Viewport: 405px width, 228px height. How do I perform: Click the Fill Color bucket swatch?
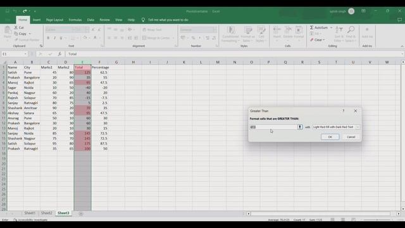coord(85,38)
